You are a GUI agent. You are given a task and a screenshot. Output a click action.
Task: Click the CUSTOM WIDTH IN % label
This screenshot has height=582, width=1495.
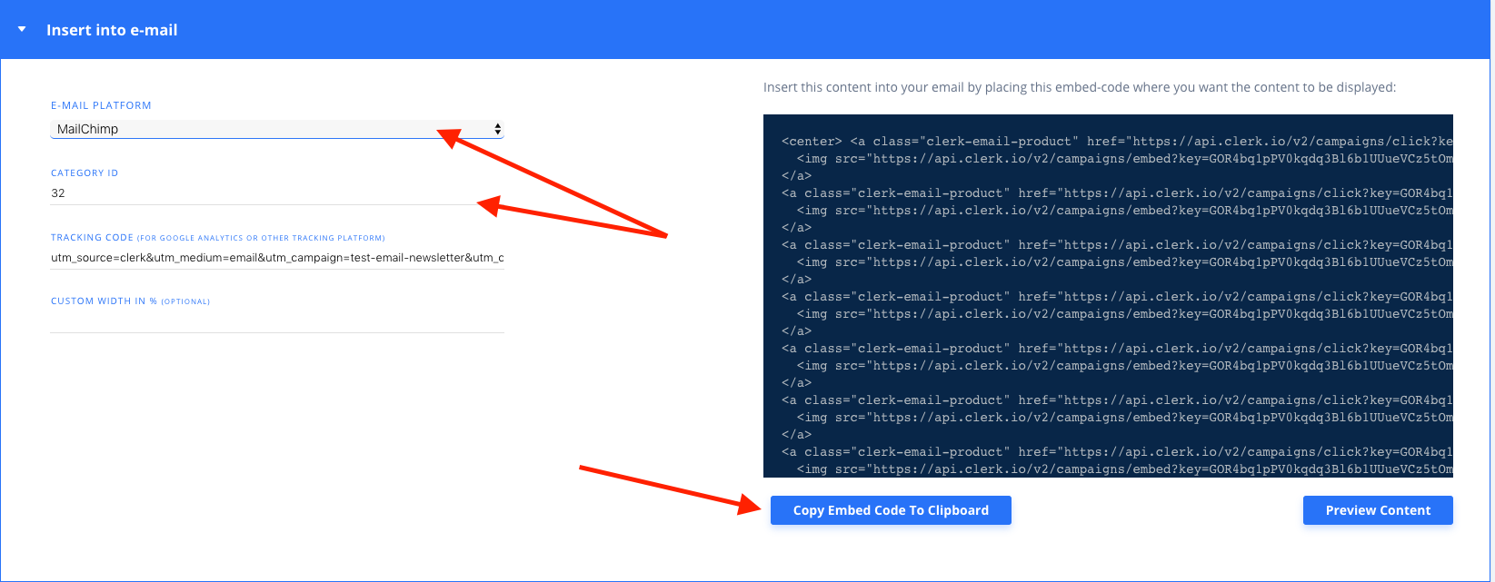coord(104,301)
